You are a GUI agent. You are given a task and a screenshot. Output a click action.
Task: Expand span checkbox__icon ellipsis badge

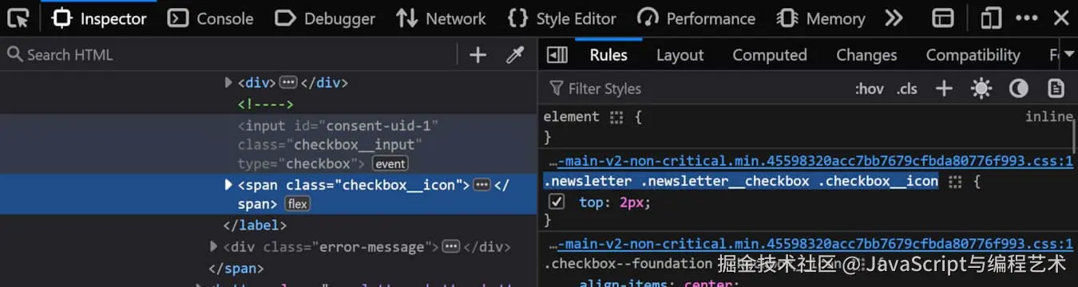482,185
